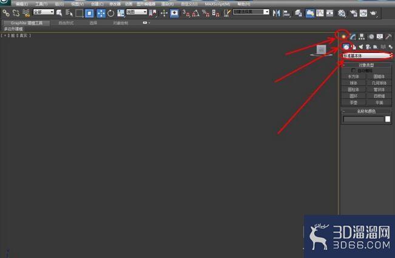The image size is (395, 258).
Task: Open the Material Editor icon
Action: 342,13
